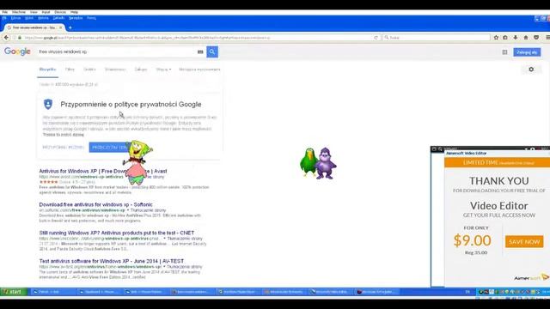550x309 pixels.
Task: Open the CNET Still running Windows XP result
Action: [117, 233]
